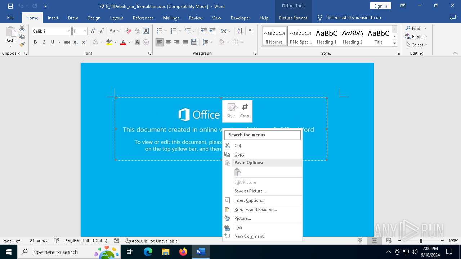Decrease paragraph indent

click(x=204, y=31)
